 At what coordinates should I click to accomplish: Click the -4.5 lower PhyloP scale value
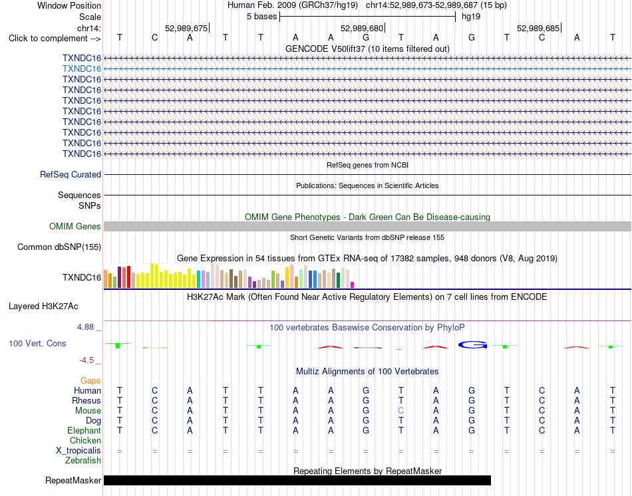86,360
